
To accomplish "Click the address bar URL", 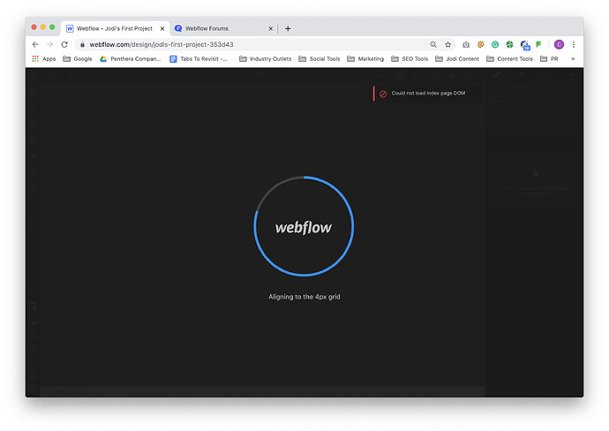I will point(162,45).
